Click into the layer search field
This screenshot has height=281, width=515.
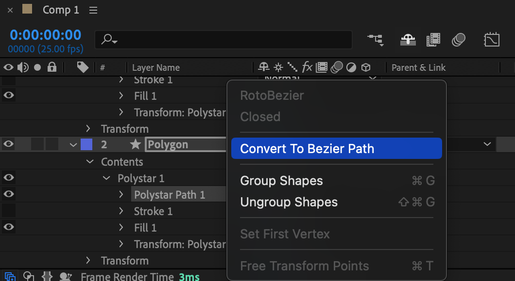click(223, 40)
